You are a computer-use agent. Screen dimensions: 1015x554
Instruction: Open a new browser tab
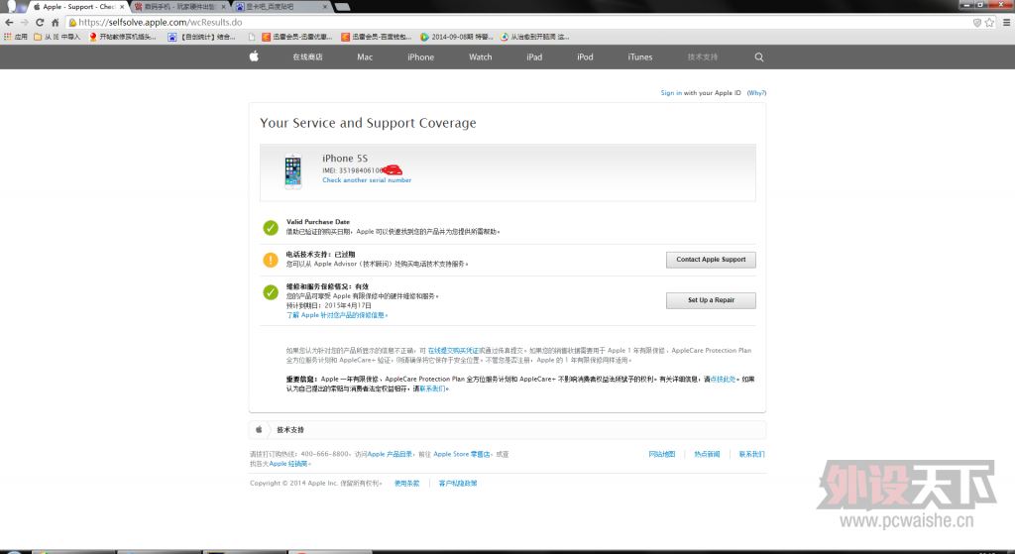click(343, 7)
